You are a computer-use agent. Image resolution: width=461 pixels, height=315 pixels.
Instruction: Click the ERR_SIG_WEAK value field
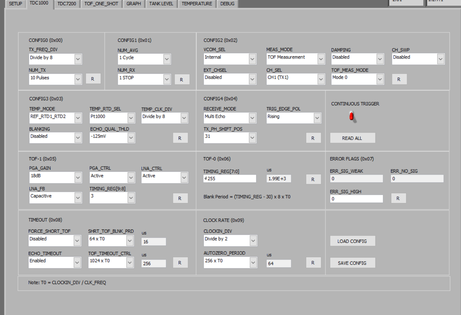pyautogui.click(x=357, y=179)
